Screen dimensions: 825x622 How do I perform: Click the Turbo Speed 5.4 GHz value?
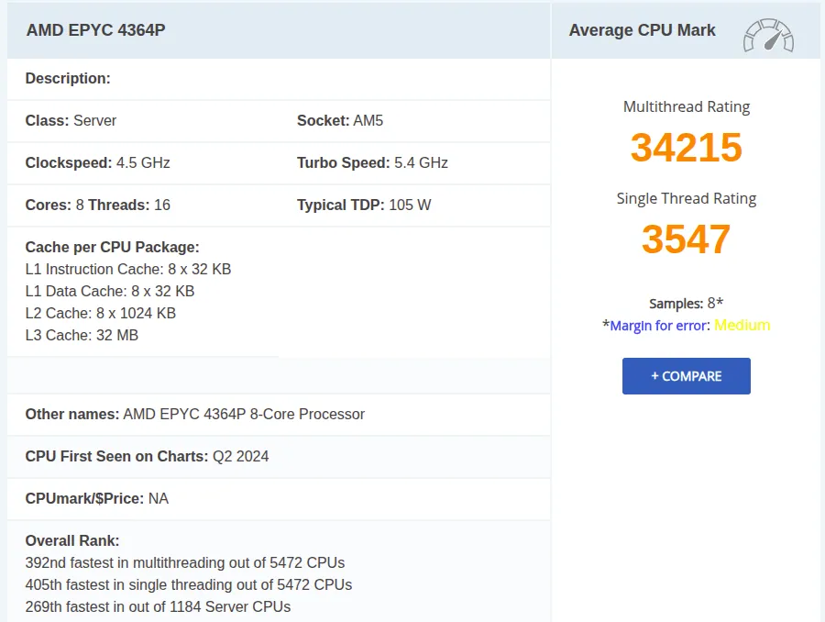(x=371, y=162)
